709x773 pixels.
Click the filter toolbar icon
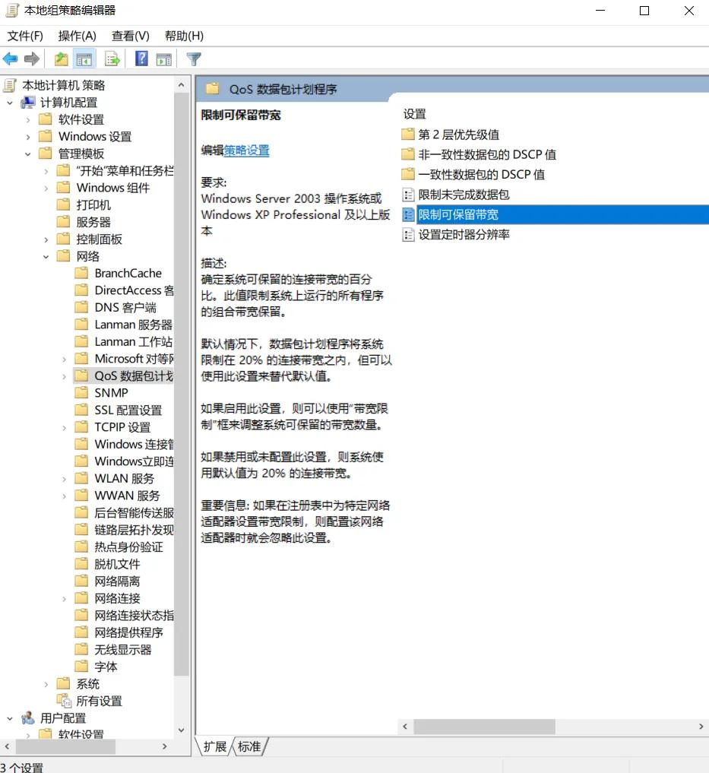(194, 59)
